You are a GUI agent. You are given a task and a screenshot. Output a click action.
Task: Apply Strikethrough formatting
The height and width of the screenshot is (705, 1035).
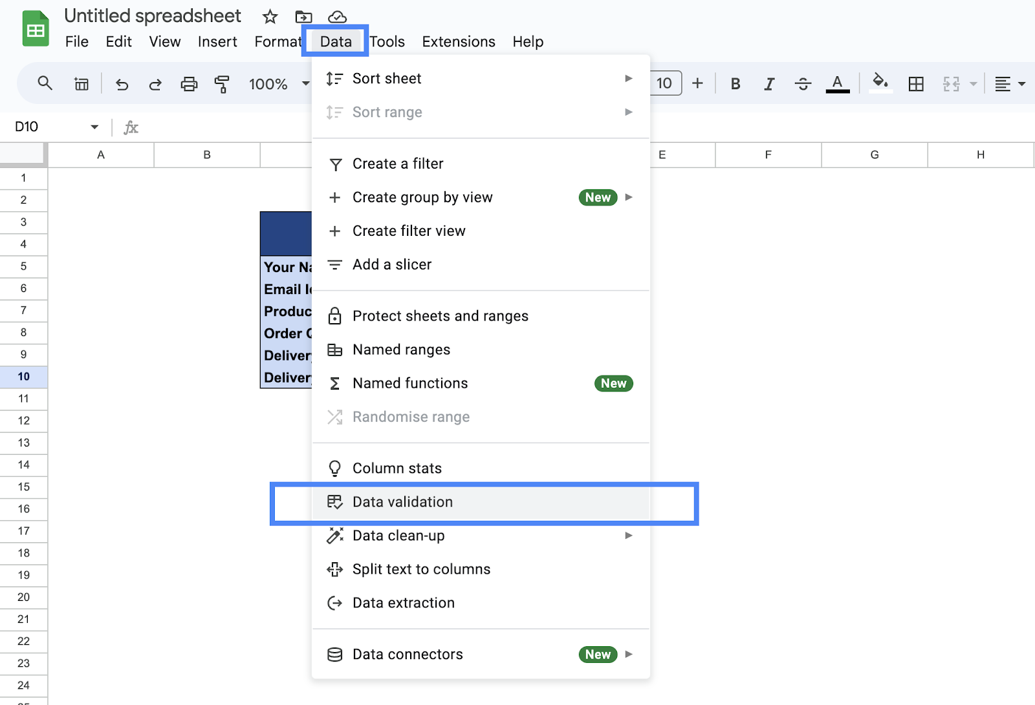click(803, 83)
